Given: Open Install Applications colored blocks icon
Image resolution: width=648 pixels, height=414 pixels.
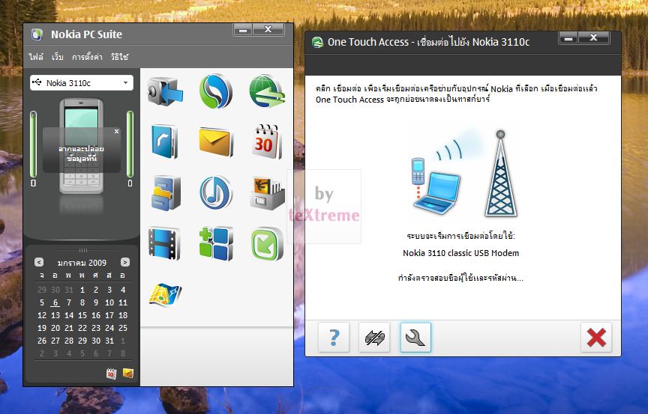Looking at the screenshot, I should pos(215,243).
